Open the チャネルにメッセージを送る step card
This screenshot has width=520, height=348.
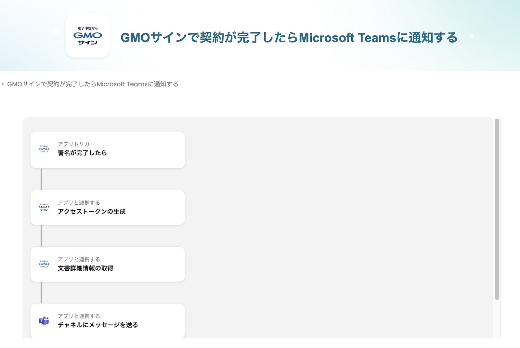coord(108,321)
